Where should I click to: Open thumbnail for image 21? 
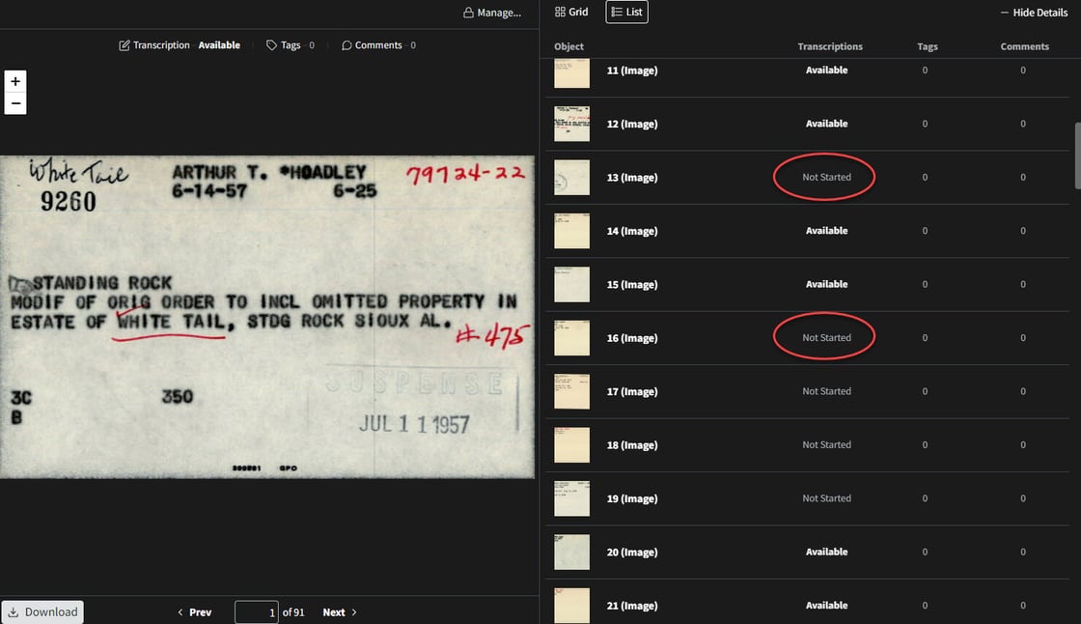(x=571, y=605)
